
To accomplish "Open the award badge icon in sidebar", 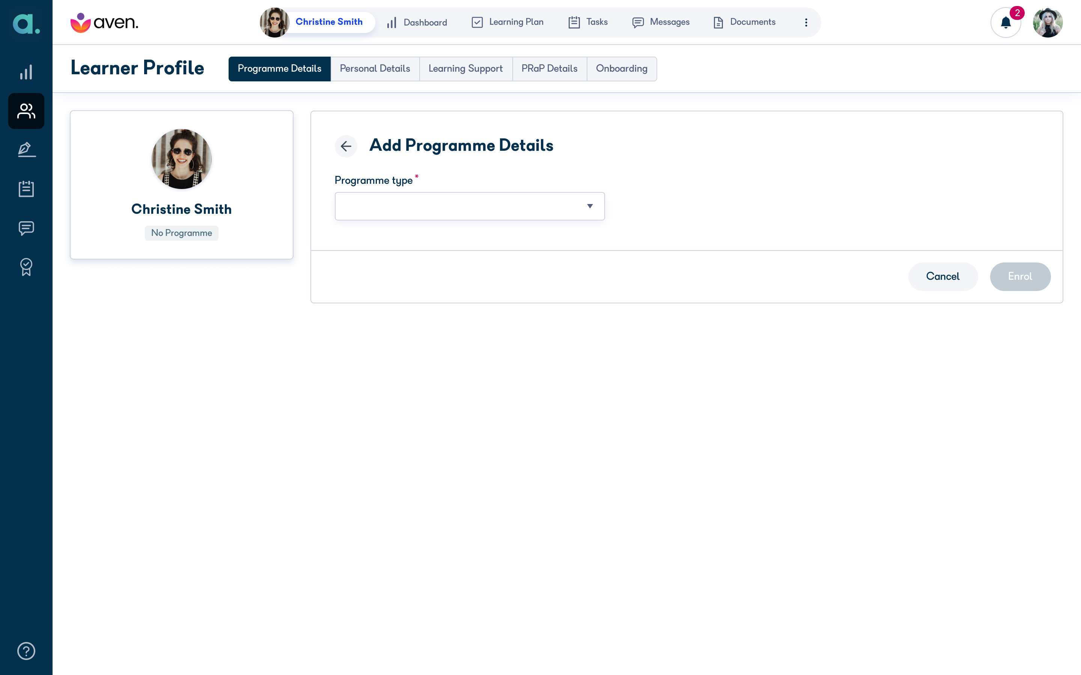I will (26, 267).
